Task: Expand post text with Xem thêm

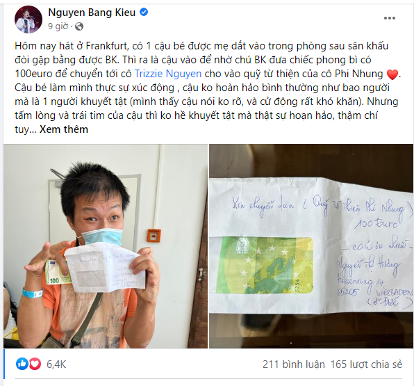Action: coord(64,129)
